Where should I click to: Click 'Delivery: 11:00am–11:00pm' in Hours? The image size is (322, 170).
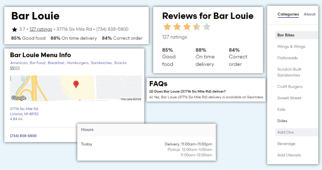[x=188, y=144]
